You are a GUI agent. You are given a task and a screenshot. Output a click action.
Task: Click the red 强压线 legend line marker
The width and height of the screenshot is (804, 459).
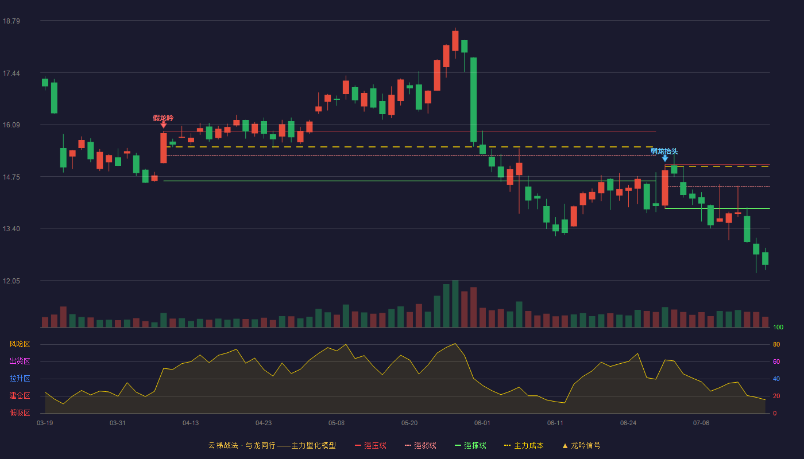click(x=358, y=446)
